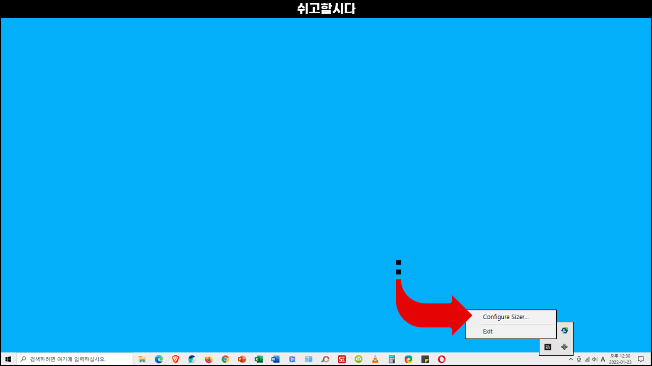This screenshot has width=652, height=366.
Task: Open Word from the taskbar
Action: (x=276, y=359)
